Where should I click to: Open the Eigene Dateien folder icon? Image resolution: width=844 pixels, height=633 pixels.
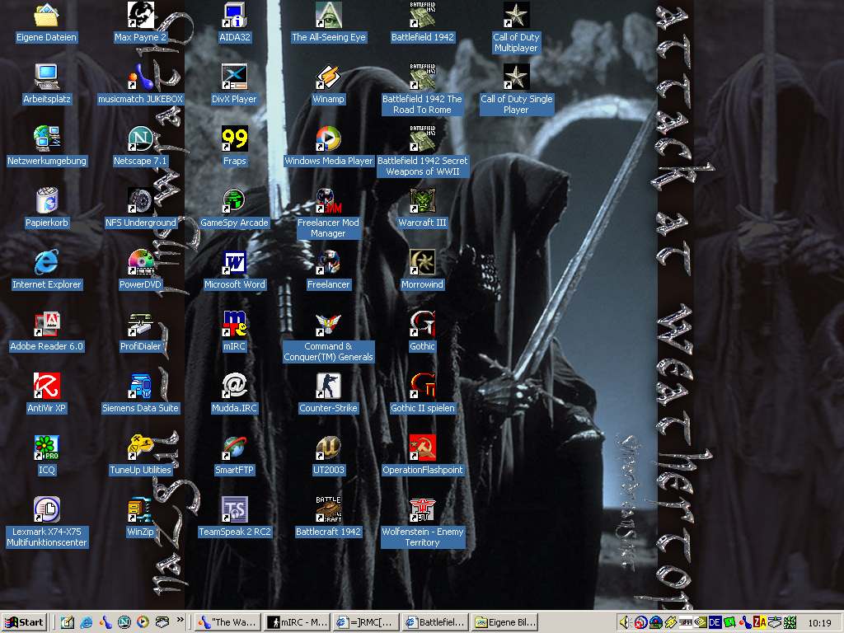pos(46,15)
